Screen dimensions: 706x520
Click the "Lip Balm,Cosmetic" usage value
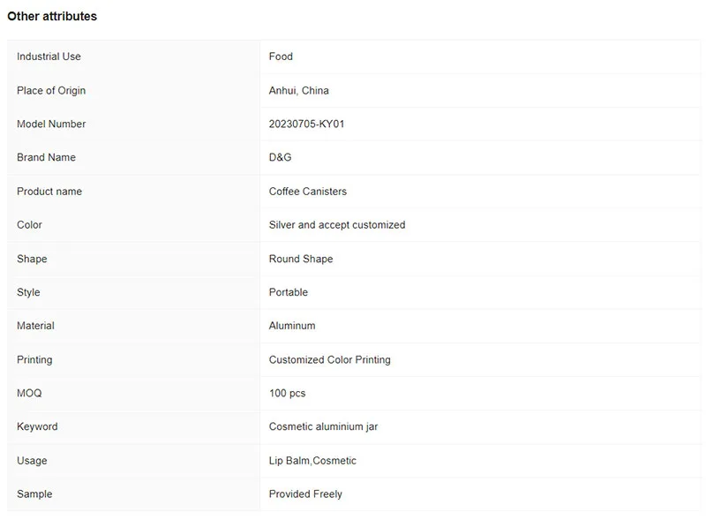[x=312, y=460]
